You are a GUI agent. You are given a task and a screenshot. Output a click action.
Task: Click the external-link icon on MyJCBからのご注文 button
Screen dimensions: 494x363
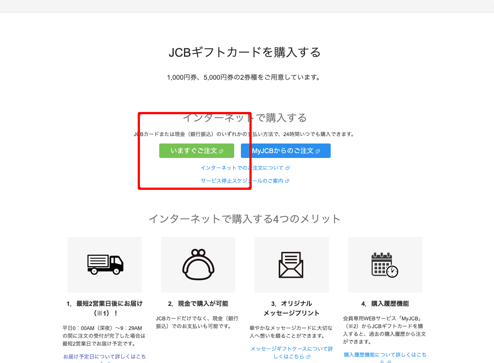coord(318,151)
